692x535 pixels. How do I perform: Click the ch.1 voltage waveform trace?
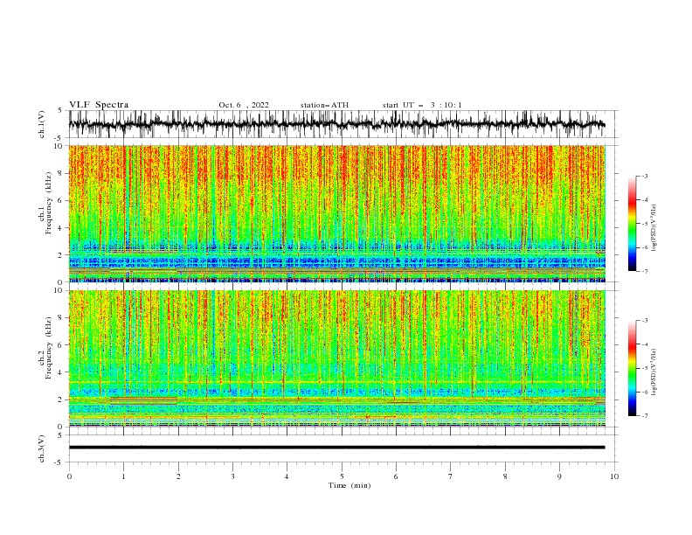click(x=336, y=124)
